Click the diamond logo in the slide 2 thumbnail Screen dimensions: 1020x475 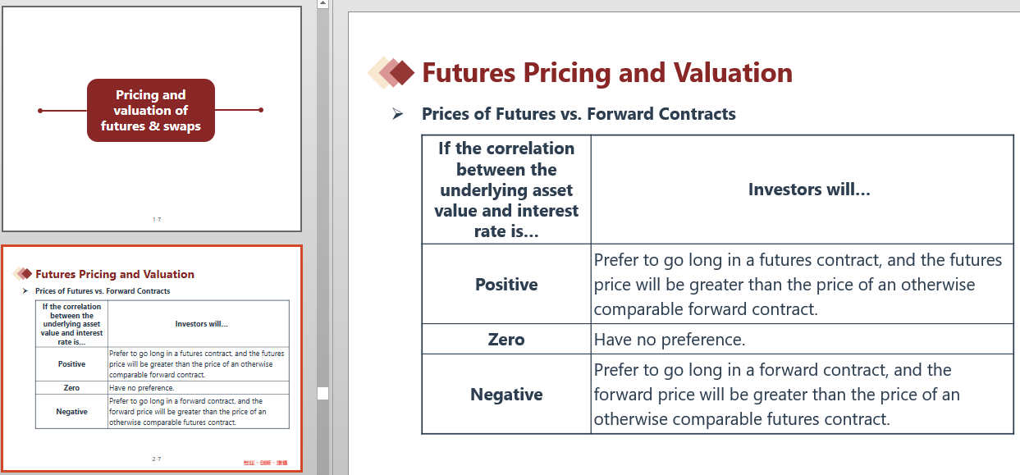22,274
